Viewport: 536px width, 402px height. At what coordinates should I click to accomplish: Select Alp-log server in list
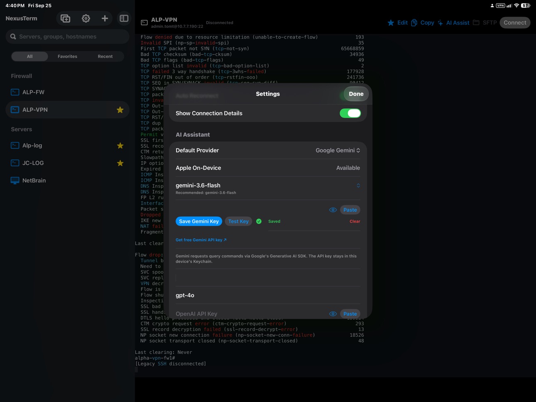coord(67,146)
